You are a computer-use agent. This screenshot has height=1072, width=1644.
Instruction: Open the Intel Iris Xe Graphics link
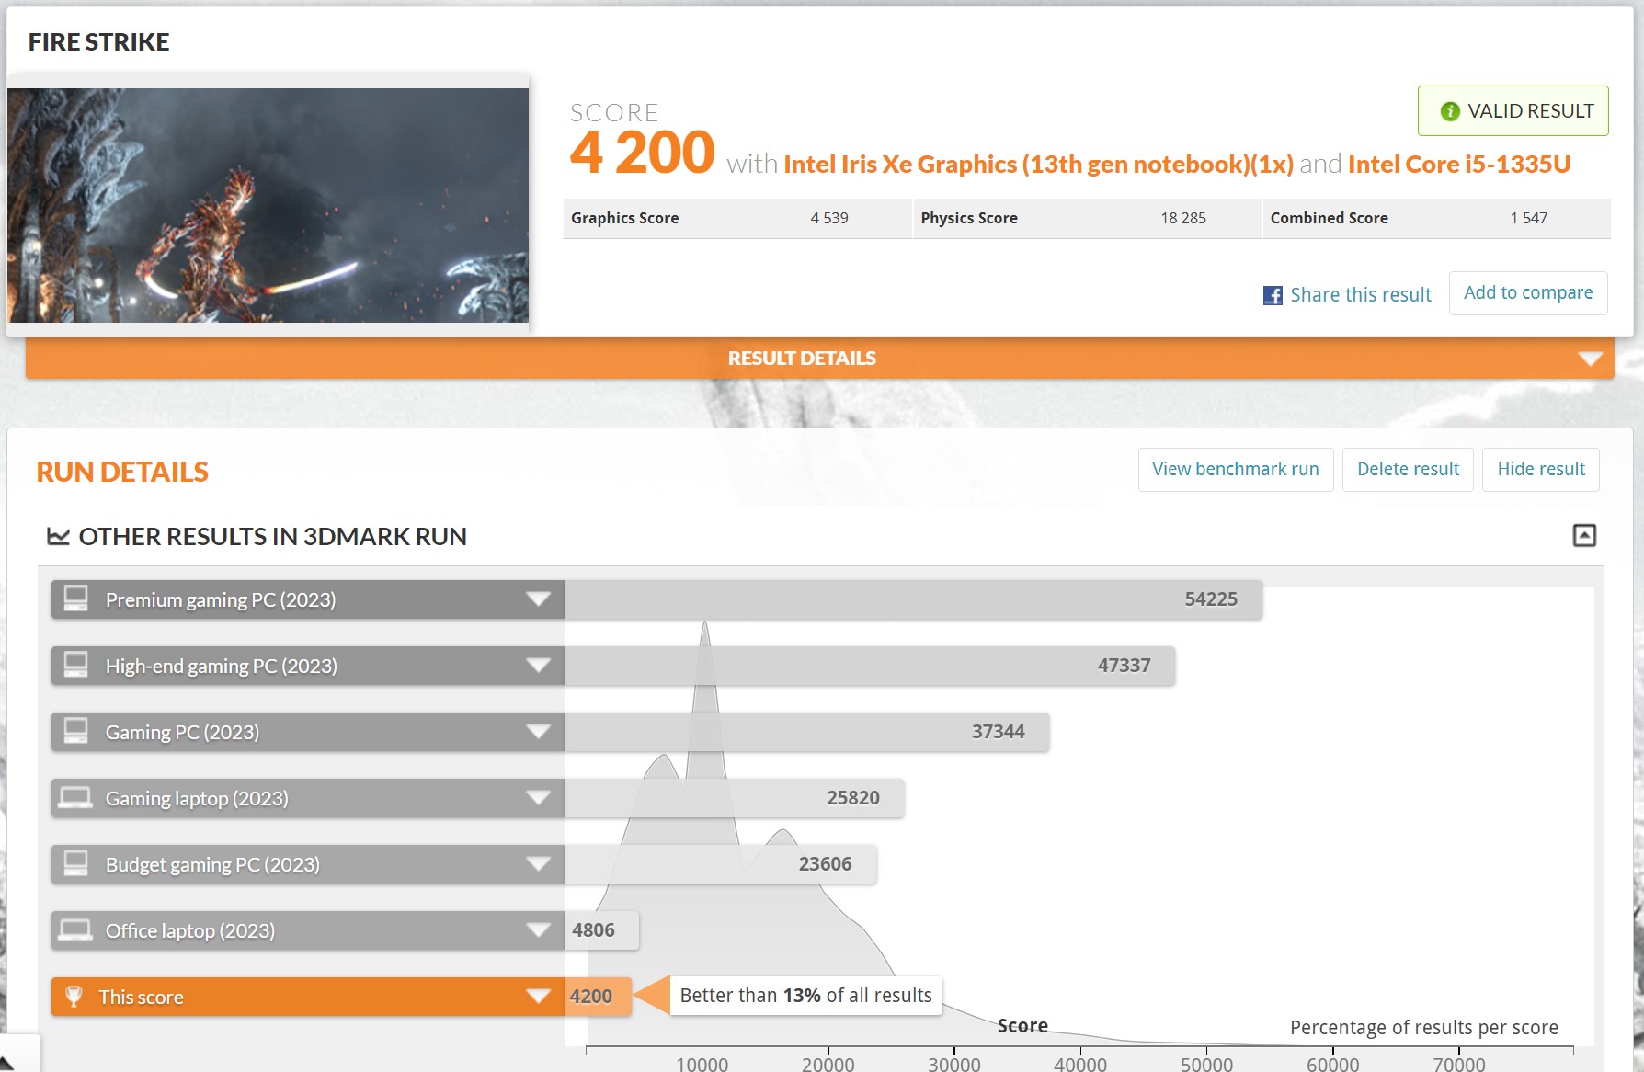1038,165
